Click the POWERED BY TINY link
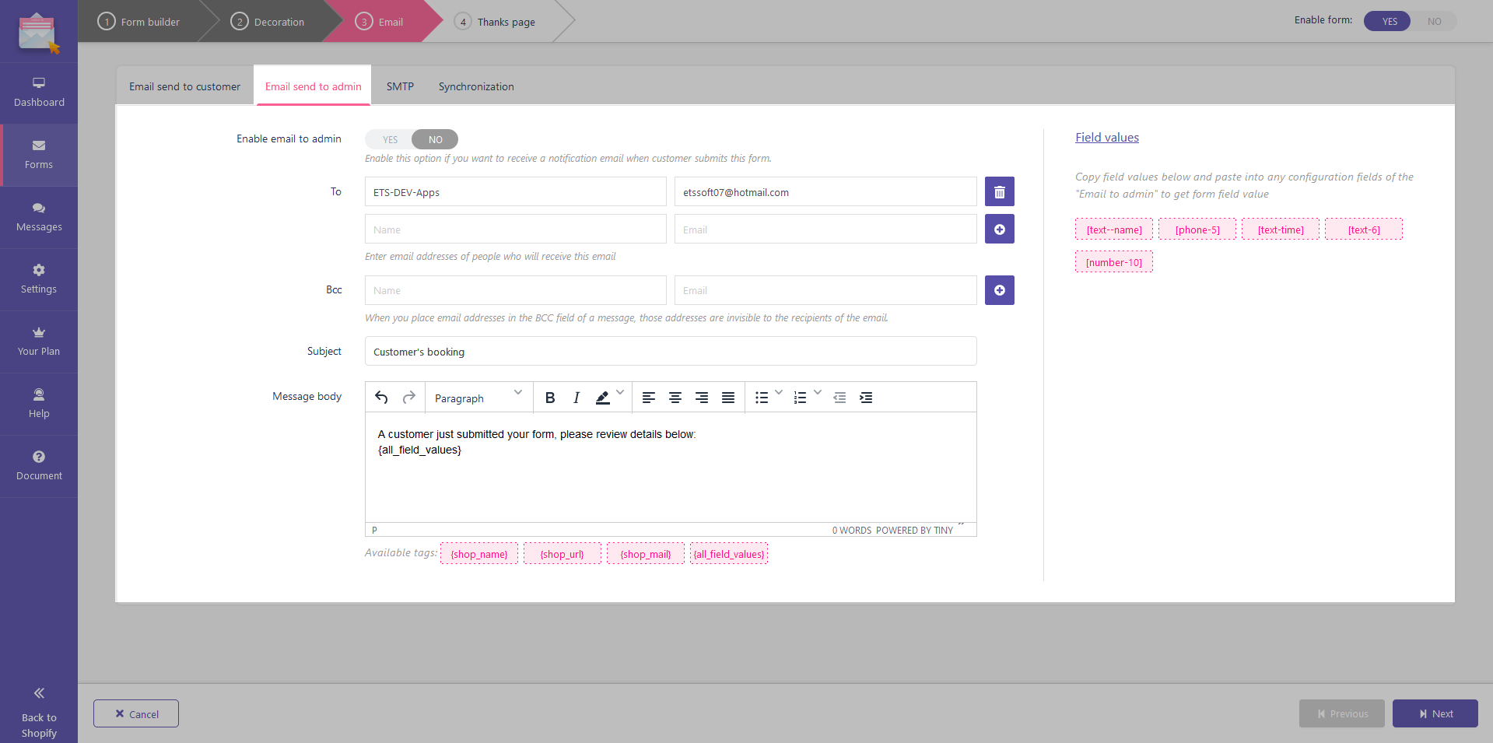Image resolution: width=1493 pixels, height=743 pixels. pyautogui.click(x=914, y=531)
